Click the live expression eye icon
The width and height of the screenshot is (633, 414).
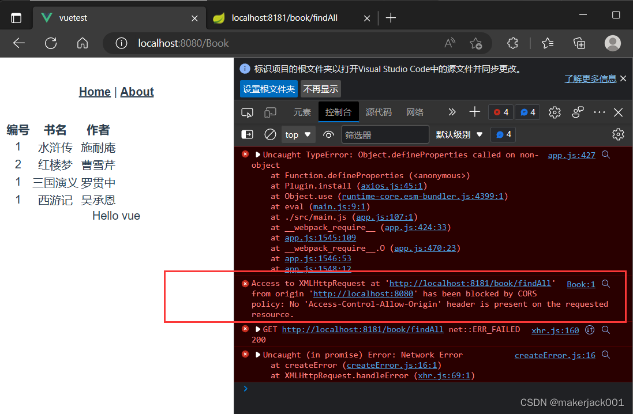329,134
